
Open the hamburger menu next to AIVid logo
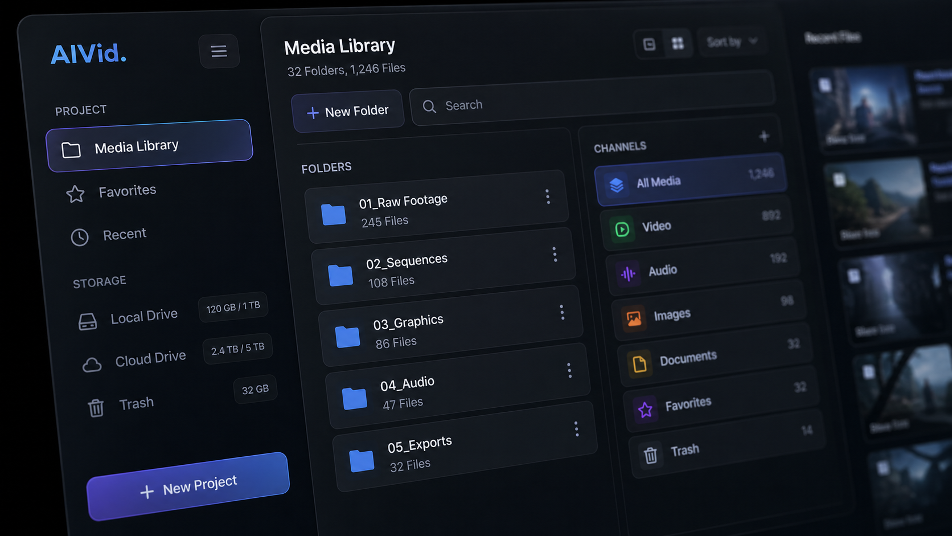(x=219, y=51)
